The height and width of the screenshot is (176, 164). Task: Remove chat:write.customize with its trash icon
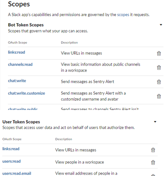coord(159,96)
